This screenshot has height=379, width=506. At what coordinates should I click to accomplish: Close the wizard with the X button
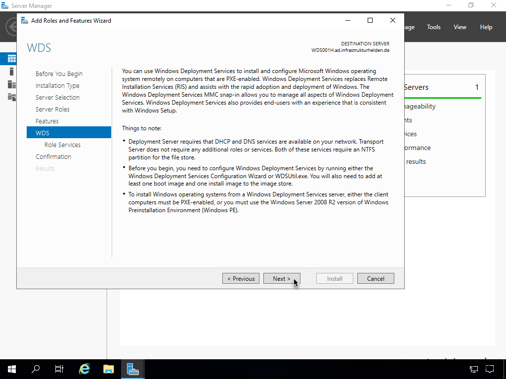tap(393, 20)
